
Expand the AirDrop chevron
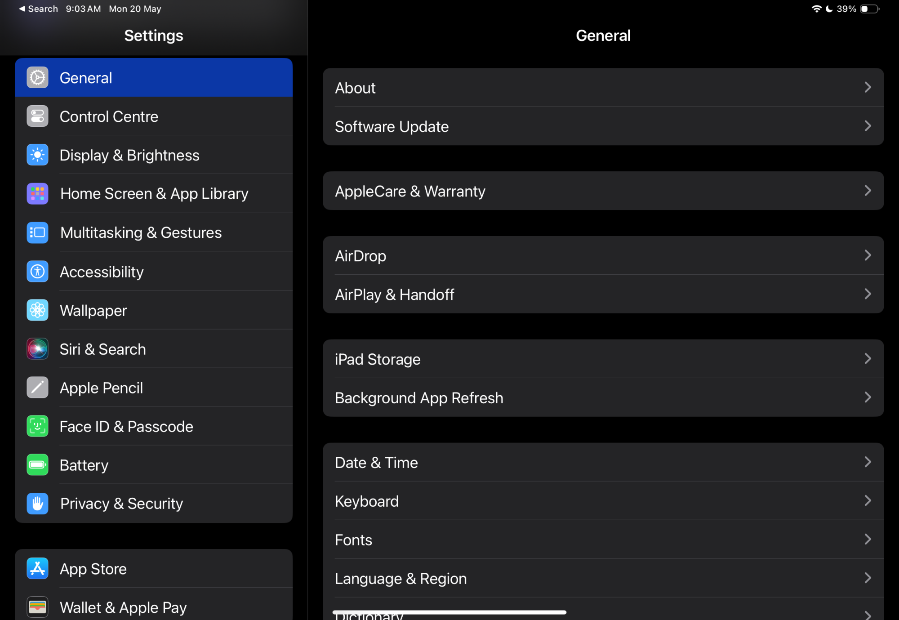pos(868,255)
